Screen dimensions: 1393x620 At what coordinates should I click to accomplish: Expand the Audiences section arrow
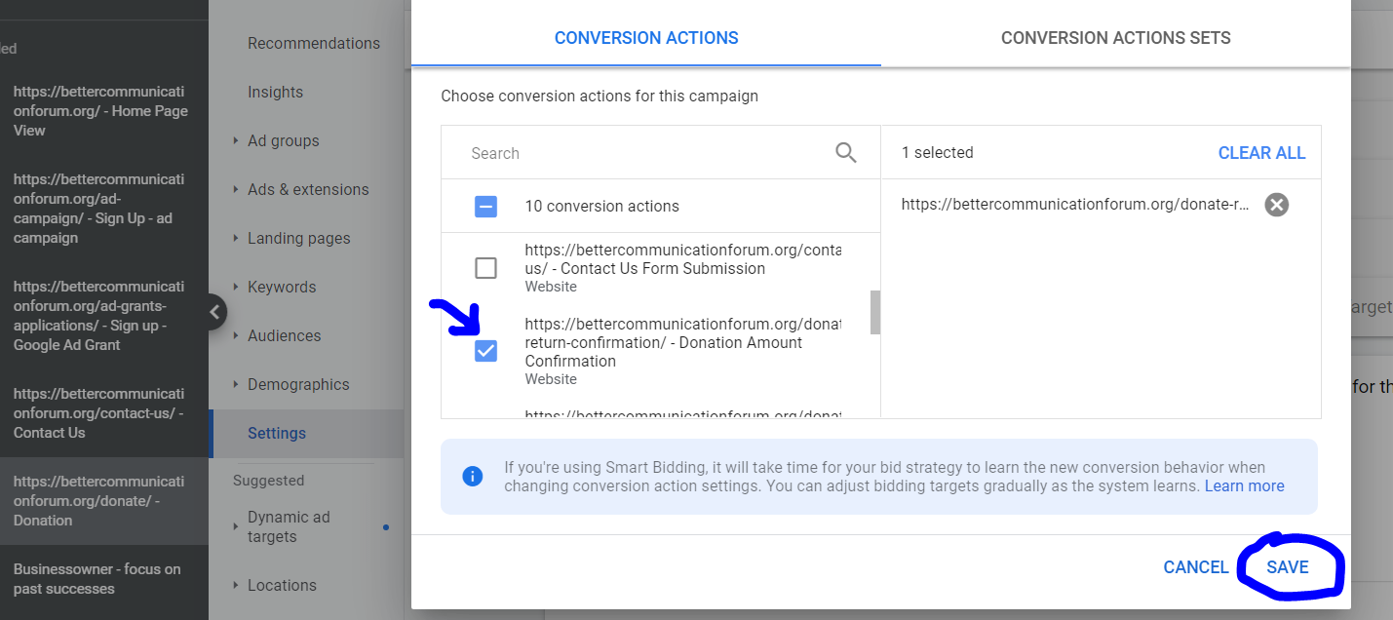click(x=236, y=335)
